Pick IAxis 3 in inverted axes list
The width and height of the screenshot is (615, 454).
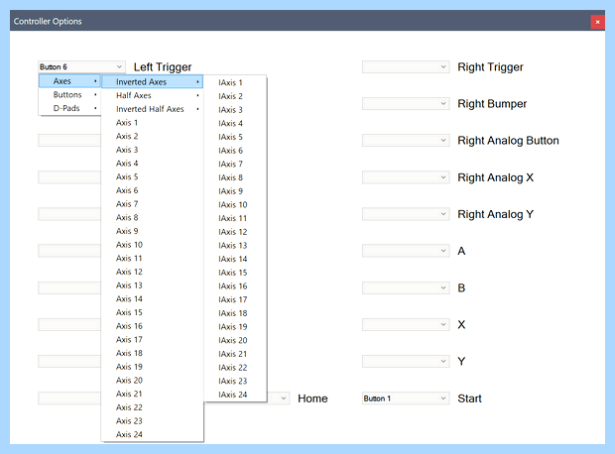coord(235,110)
